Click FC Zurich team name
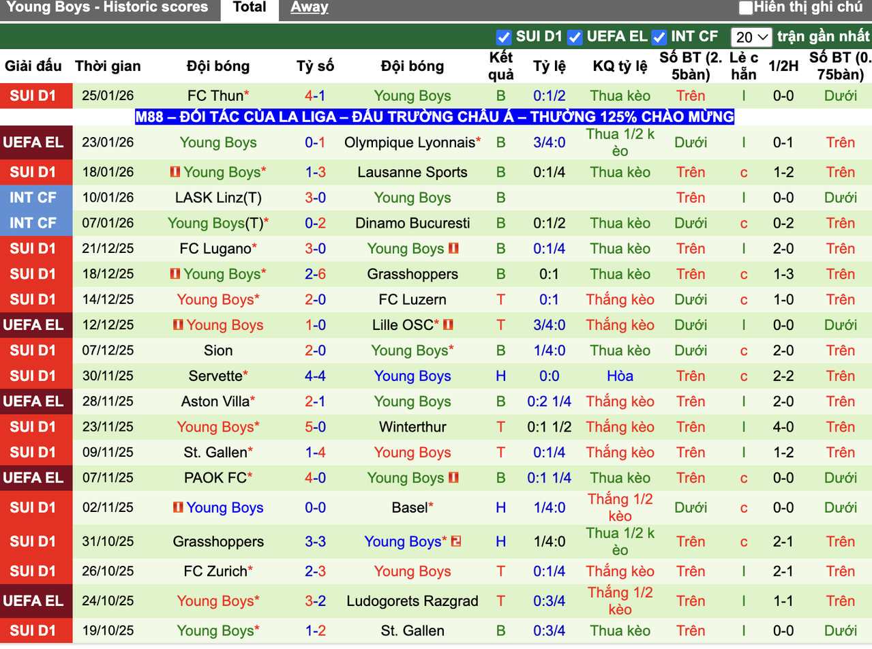 coord(215,571)
